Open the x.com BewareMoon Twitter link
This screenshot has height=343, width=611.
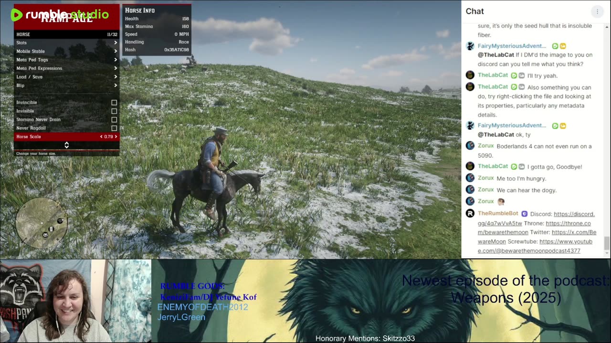click(537, 237)
